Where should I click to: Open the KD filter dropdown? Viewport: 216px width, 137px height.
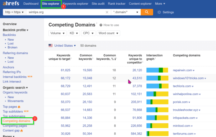pyautogui.click(x=74, y=33)
